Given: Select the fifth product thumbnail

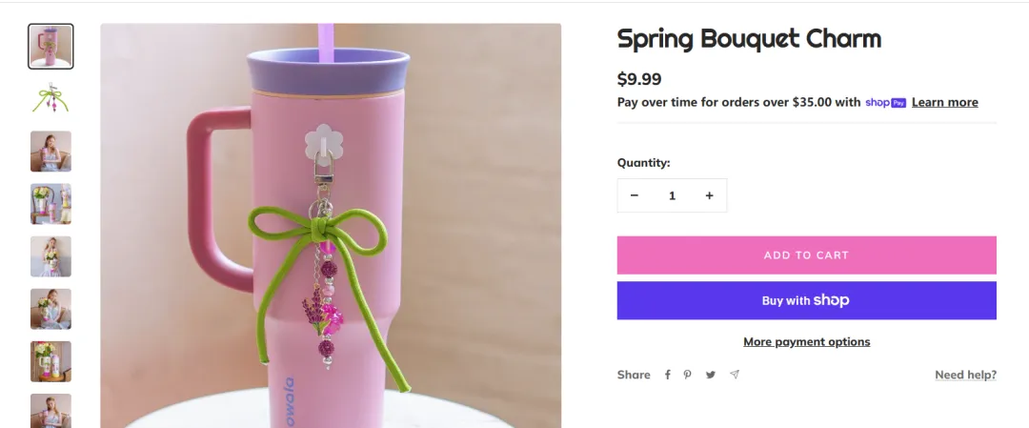Looking at the screenshot, I should [50, 256].
